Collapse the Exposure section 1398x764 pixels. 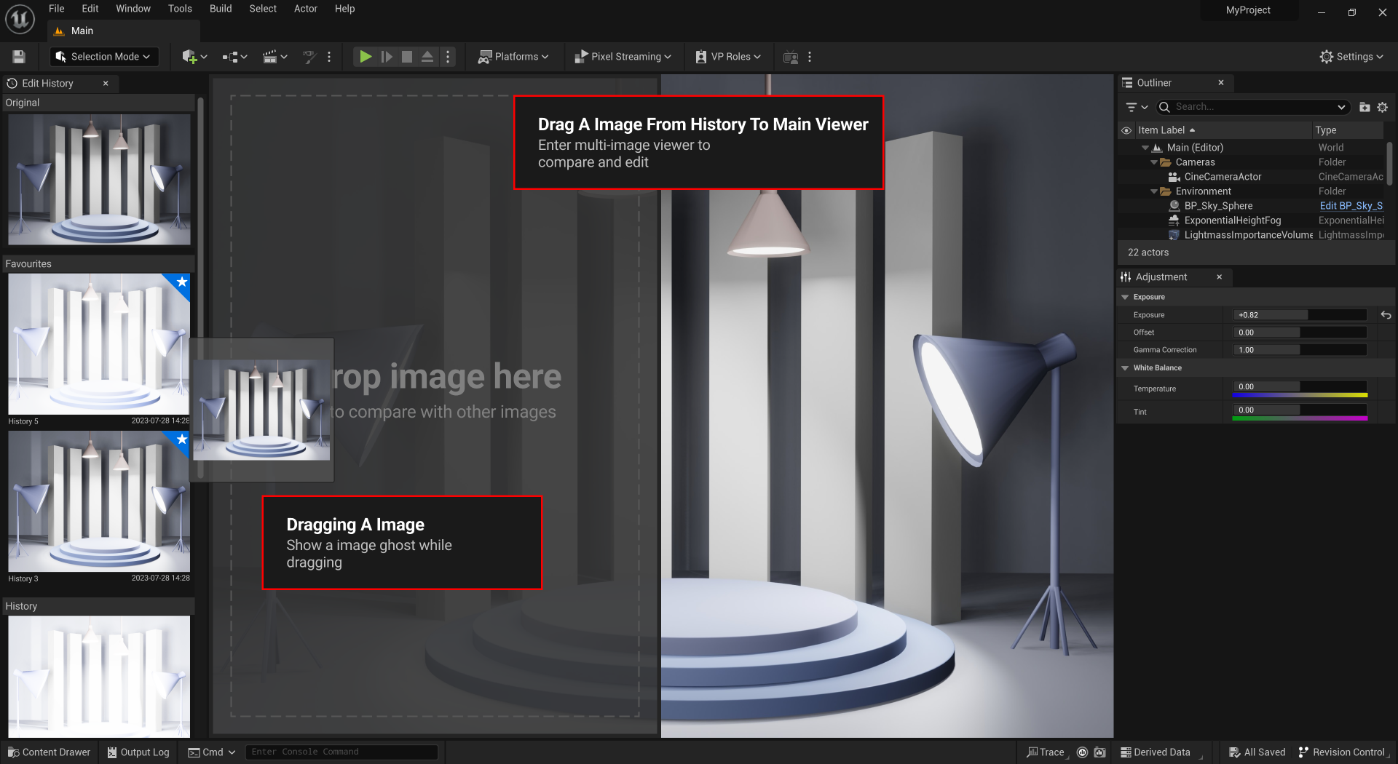click(x=1125, y=297)
